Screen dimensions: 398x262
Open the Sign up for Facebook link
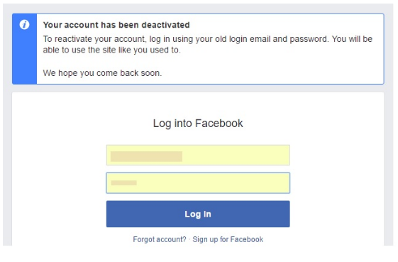(228, 239)
